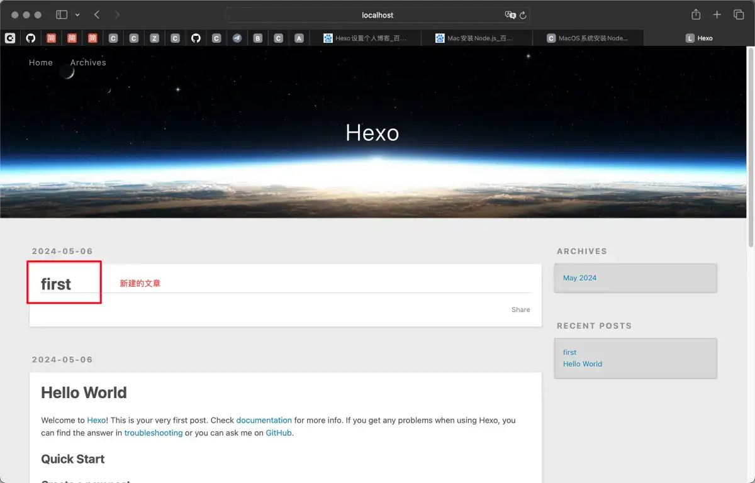
Task: Open the 'first' post title
Action: click(56, 284)
